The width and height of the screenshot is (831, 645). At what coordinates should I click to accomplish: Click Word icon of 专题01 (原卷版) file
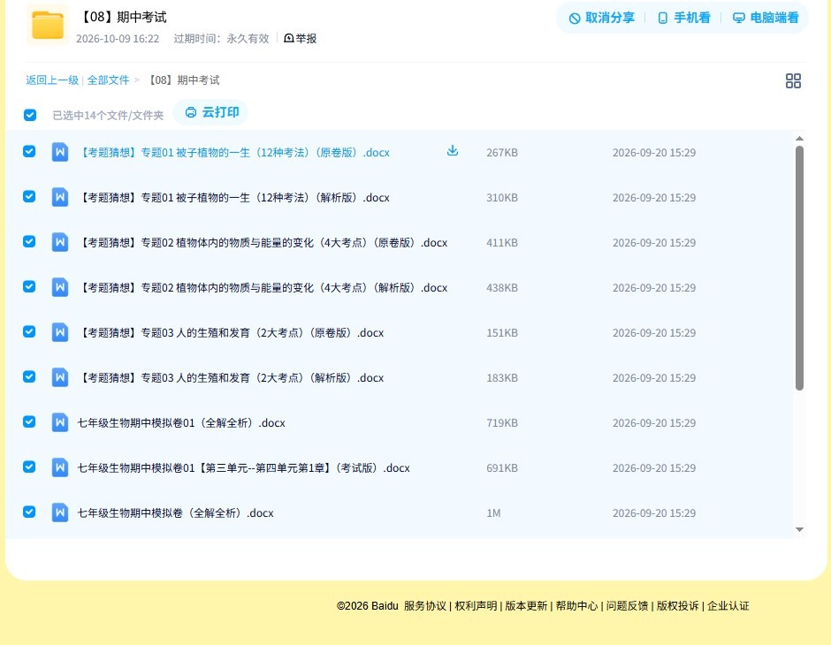tap(60, 152)
